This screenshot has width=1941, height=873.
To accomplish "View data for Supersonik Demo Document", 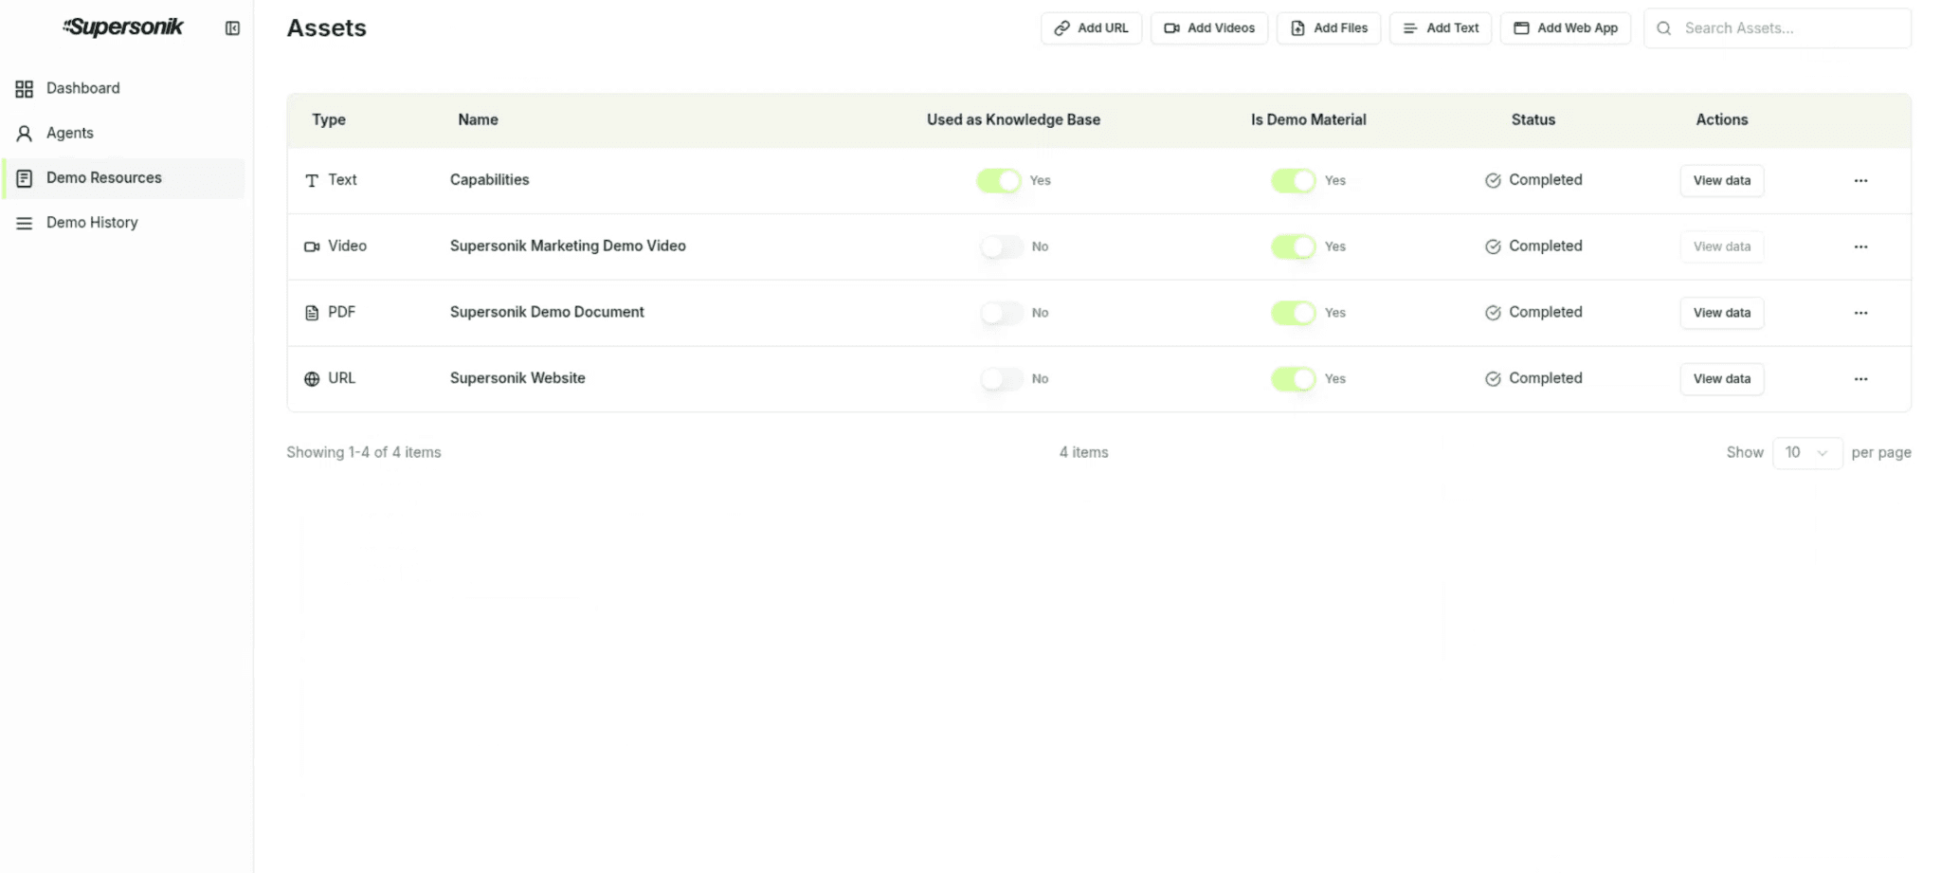I will click(1722, 313).
